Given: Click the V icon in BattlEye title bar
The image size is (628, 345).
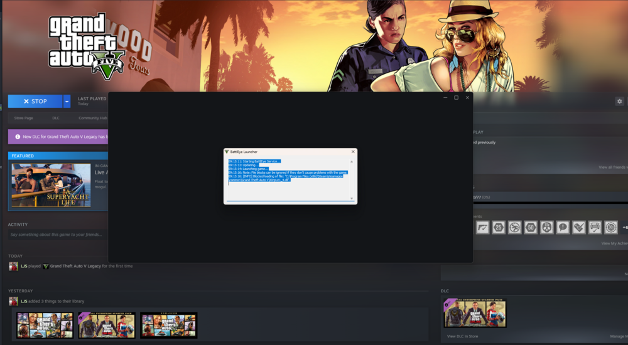Looking at the screenshot, I should point(227,152).
